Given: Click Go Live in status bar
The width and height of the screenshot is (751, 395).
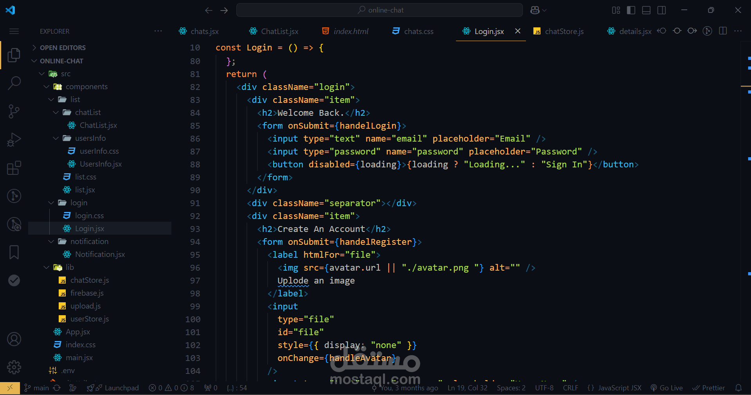Looking at the screenshot, I should click(667, 388).
